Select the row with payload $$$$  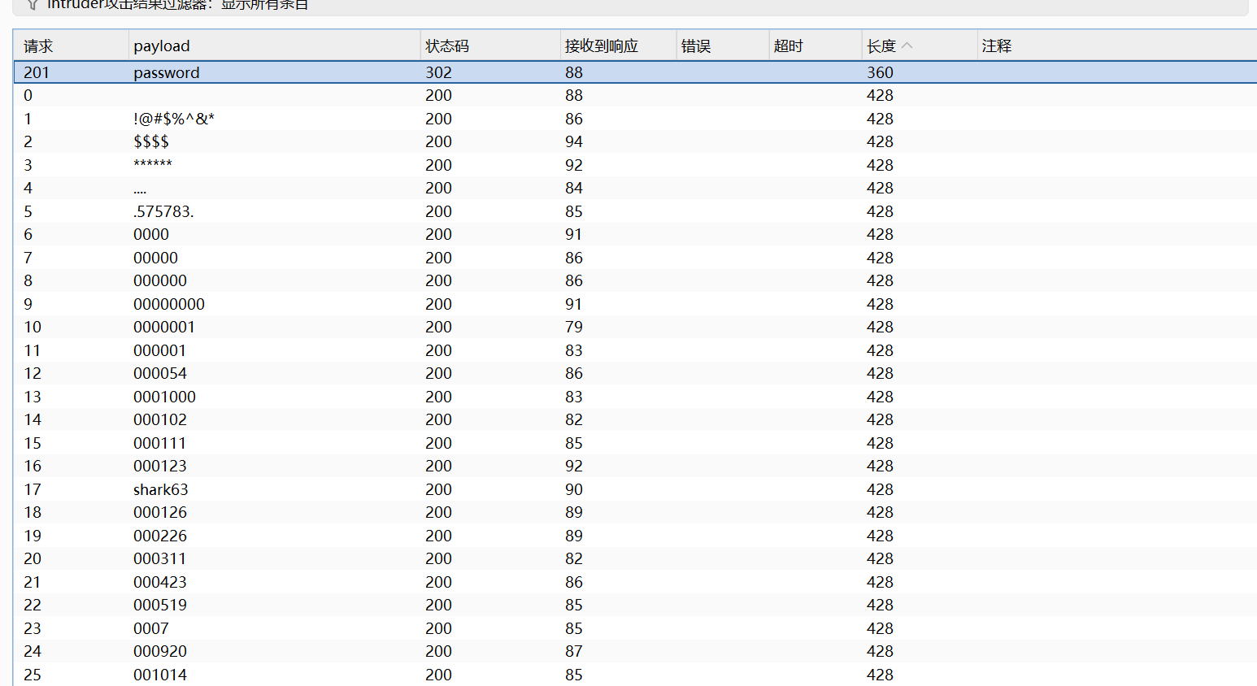pyautogui.click(x=325, y=141)
